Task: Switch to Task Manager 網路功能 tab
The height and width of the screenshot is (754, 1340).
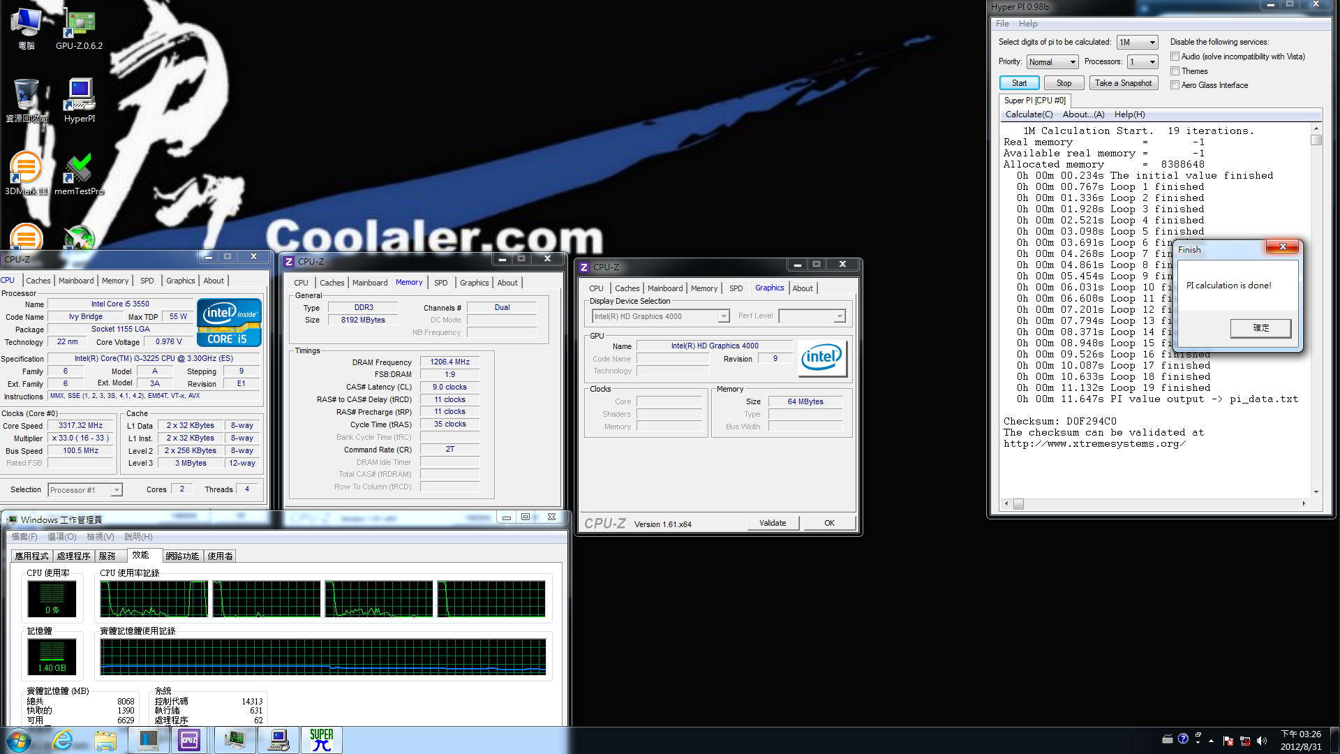Action: click(x=182, y=556)
